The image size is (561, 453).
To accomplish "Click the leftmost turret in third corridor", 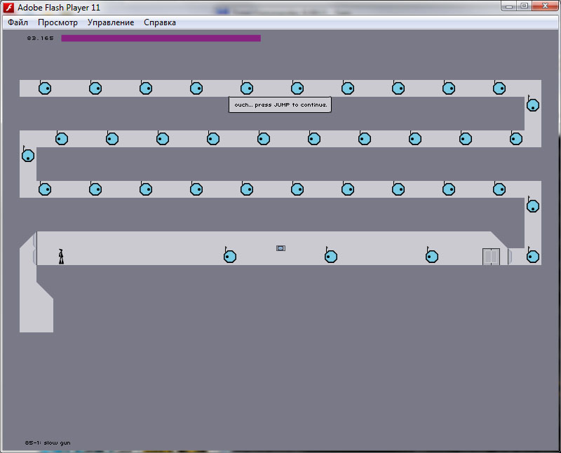I will 45,189.
